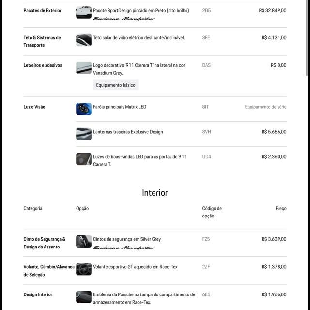
Task: Select Volante esportivo GT aquecido em Race-Tex text
Action: coord(136,267)
